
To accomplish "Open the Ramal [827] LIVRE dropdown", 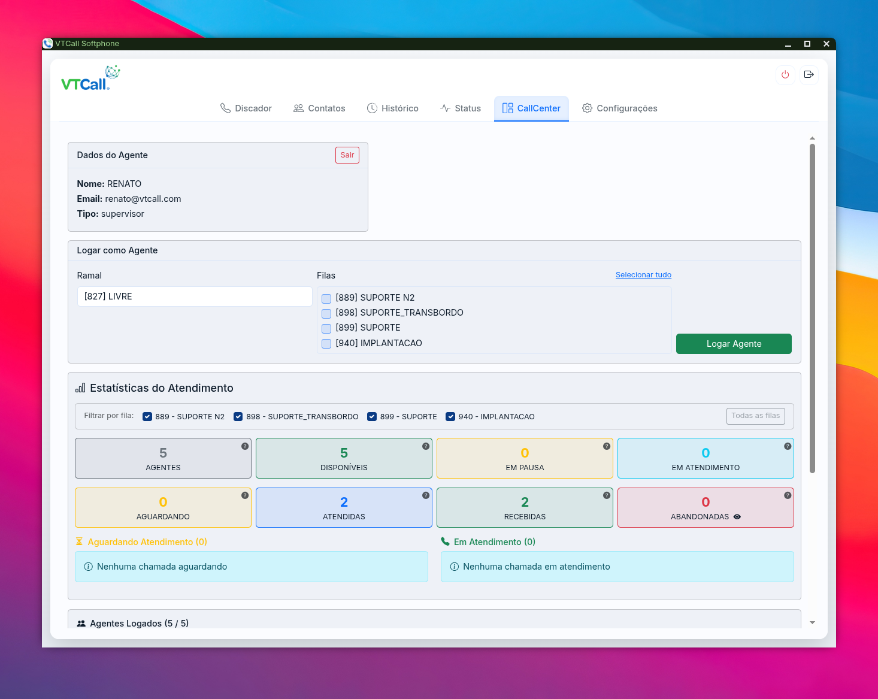I will [195, 296].
